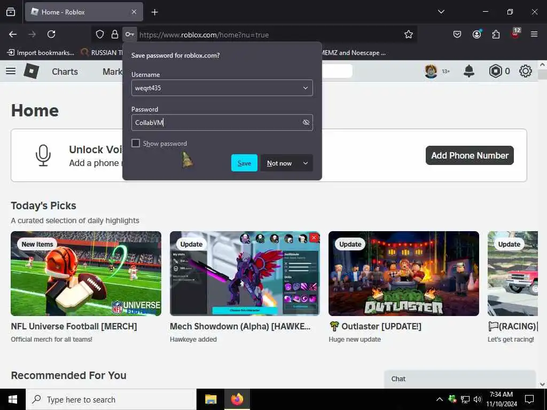Expand the Username dropdown in save prompt
Image resolution: width=547 pixels, height=410 pixels.
305,88
